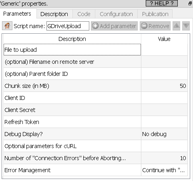Viewport: 193px width, 181px height.
Task: Click the move parameter down arrow
Action: click(186, 26)
